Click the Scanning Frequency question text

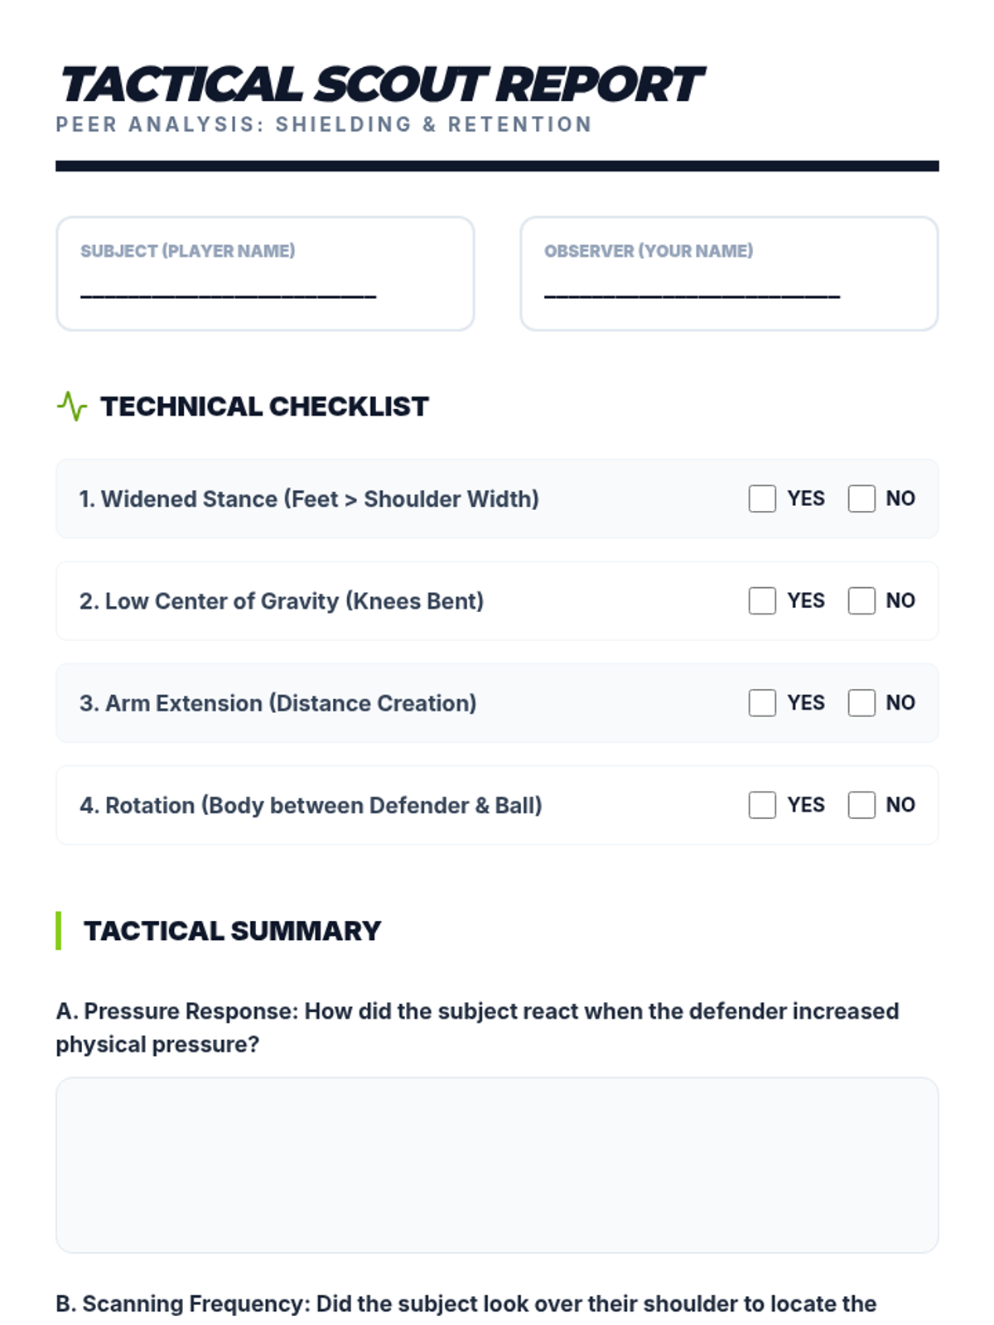point(466,1303)
